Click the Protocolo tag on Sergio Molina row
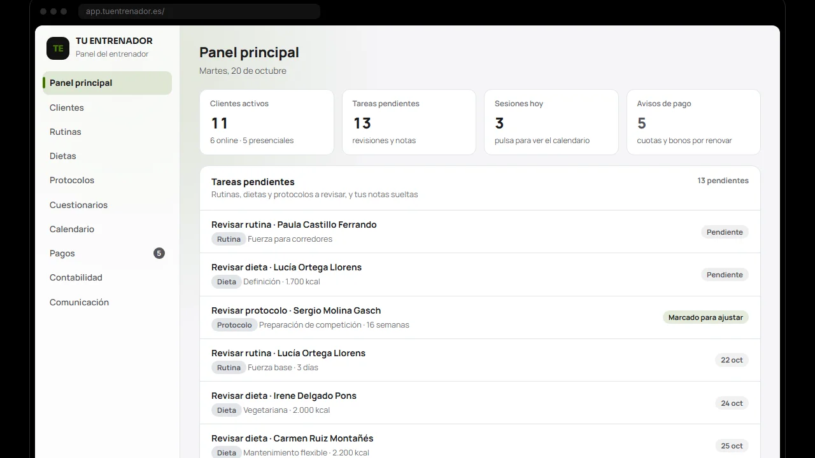The height and width of the screenshot is (458, 815). coord(234,325)
